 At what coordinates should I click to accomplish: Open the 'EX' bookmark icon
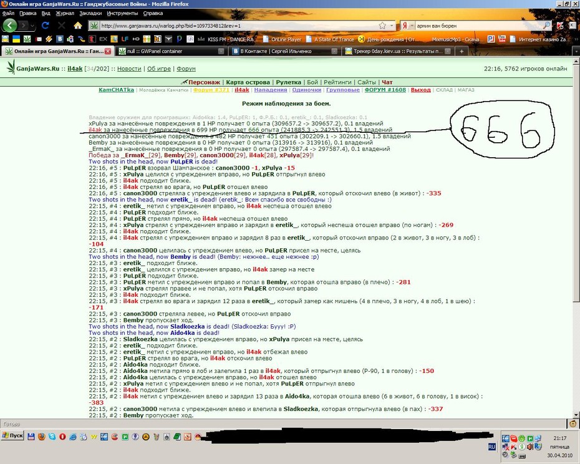[x=103, y=39]
